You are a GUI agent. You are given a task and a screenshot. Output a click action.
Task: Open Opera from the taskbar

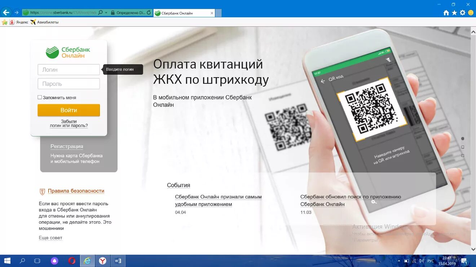click(72, 261)
